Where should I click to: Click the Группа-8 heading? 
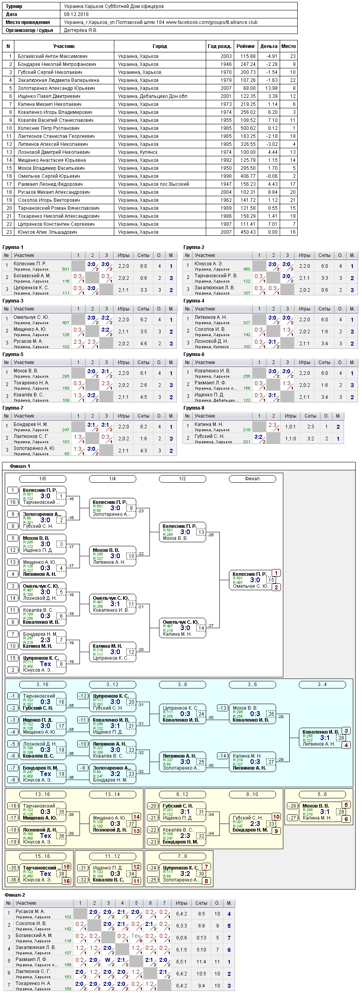(194, 408)
